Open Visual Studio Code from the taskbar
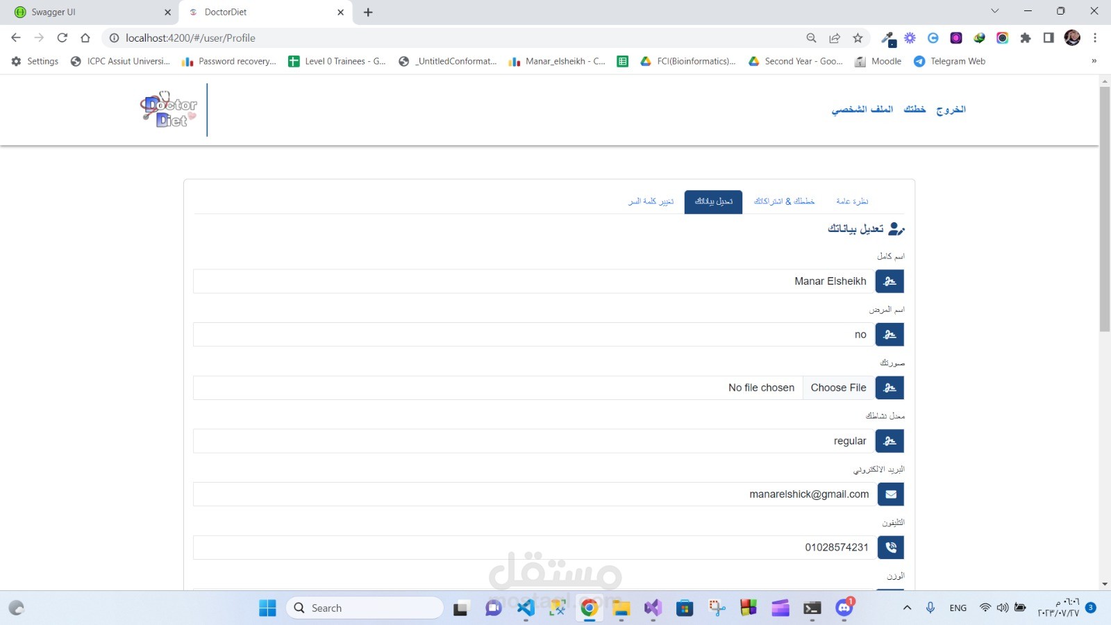Screen dimensions: 1111x625 pos(526,608)
